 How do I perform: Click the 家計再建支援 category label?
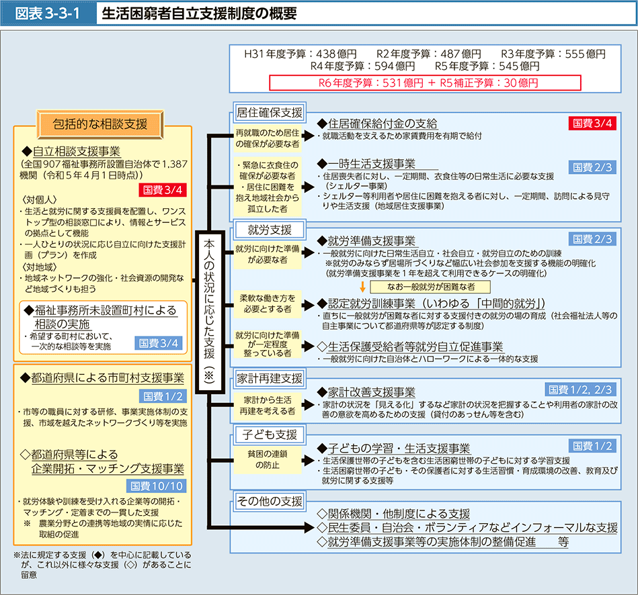[x=269, y=378]
